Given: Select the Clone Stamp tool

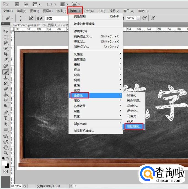Looking at the screenshot, I should [x=6, y=77].
